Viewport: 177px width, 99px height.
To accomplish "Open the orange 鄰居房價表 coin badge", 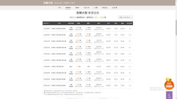I will tap(169, 84).
